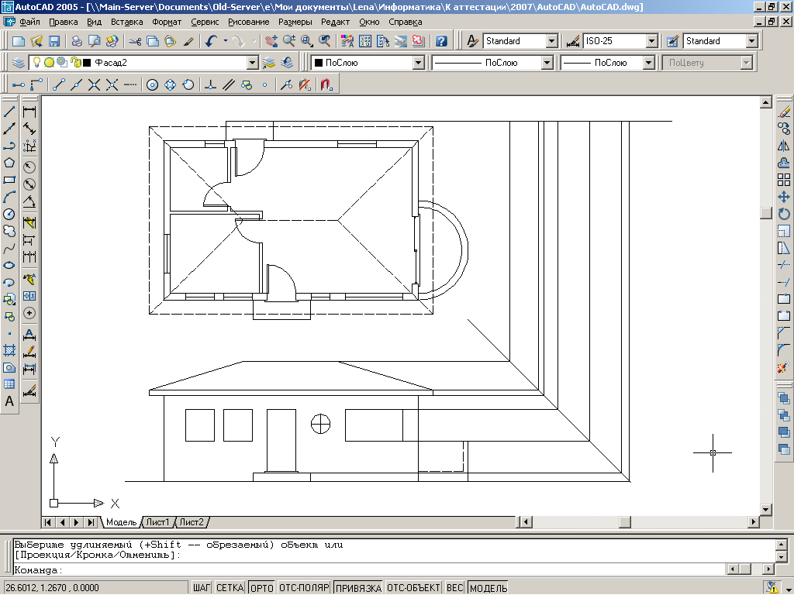
Task: Jump to the last layout tab arrow
Action: click(x=91, y=522)
